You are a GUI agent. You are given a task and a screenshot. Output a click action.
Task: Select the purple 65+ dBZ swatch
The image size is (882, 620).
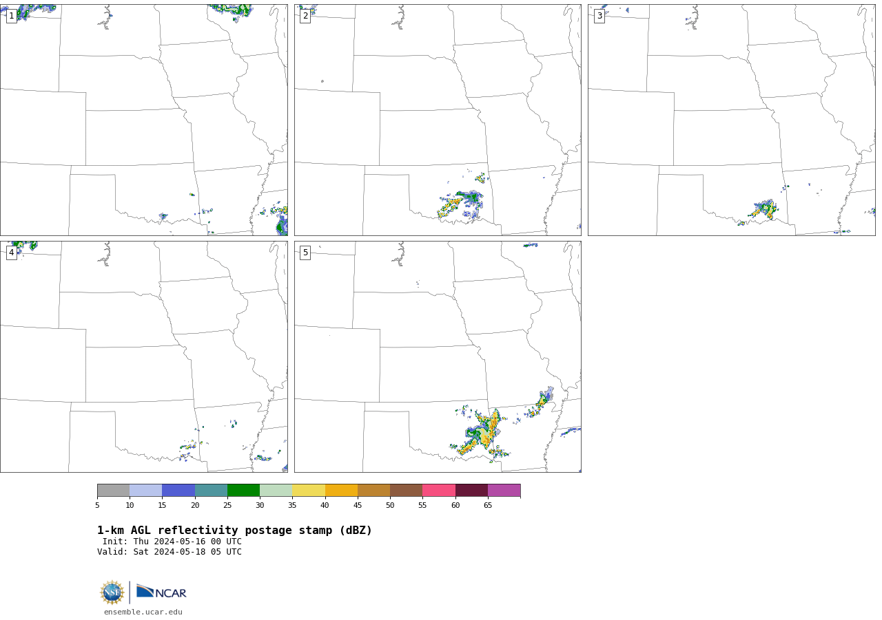click(x=504, y=491)
